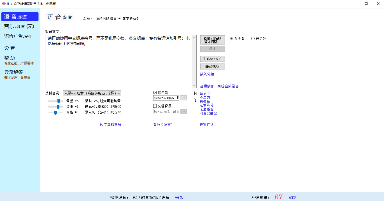Click the app icon in the title bar

point(4,4)
